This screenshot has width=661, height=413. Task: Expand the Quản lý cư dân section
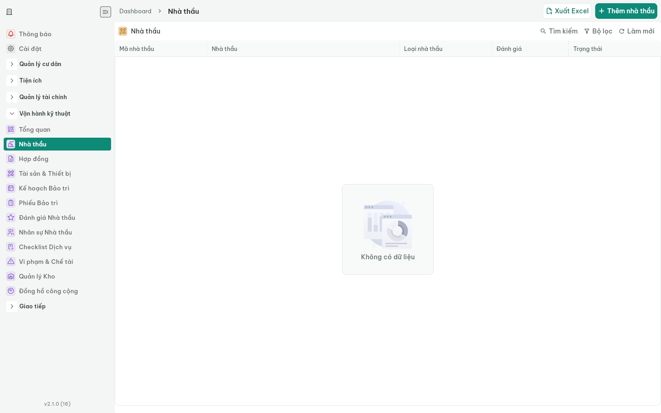[x=12, y=64]
